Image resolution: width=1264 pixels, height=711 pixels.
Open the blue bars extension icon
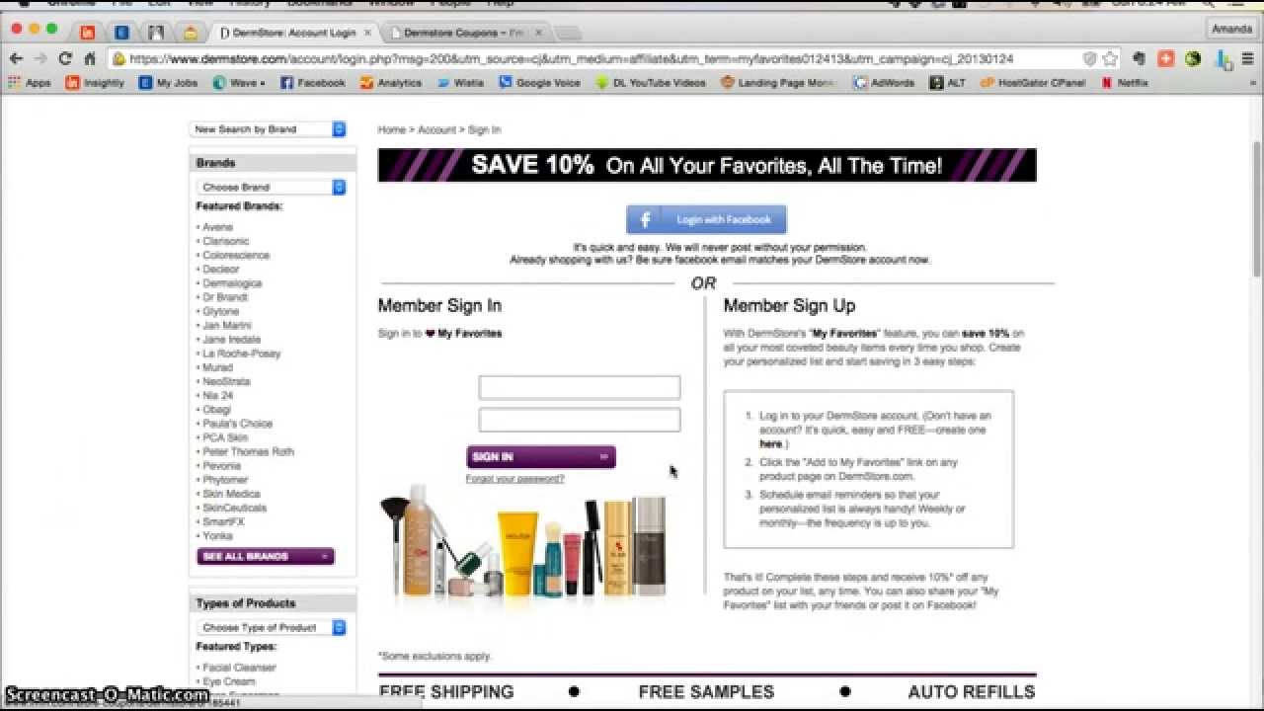click(x=1223, y=59)
